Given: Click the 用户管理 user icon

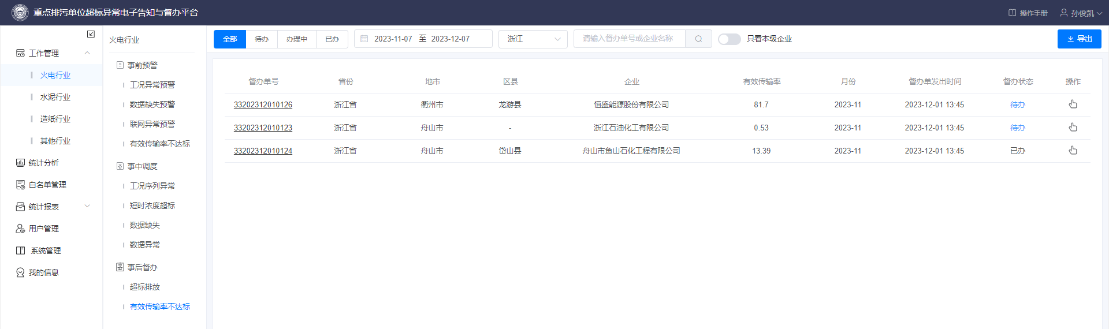Looking at the screenshot, I should (20, 229).
